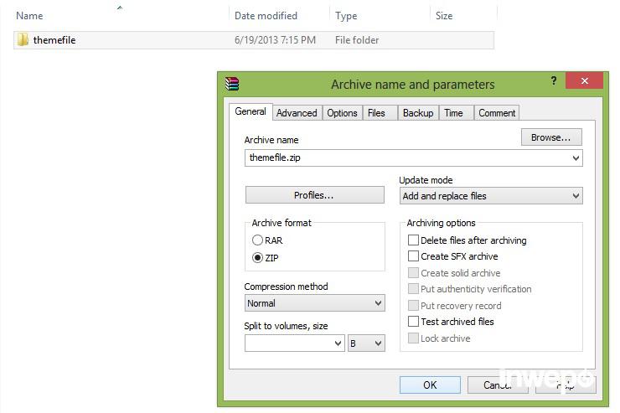Select the ZIP archive format
Image resolution: width=620 pixels, height=413 pixels.
click(x=258, y=257)
